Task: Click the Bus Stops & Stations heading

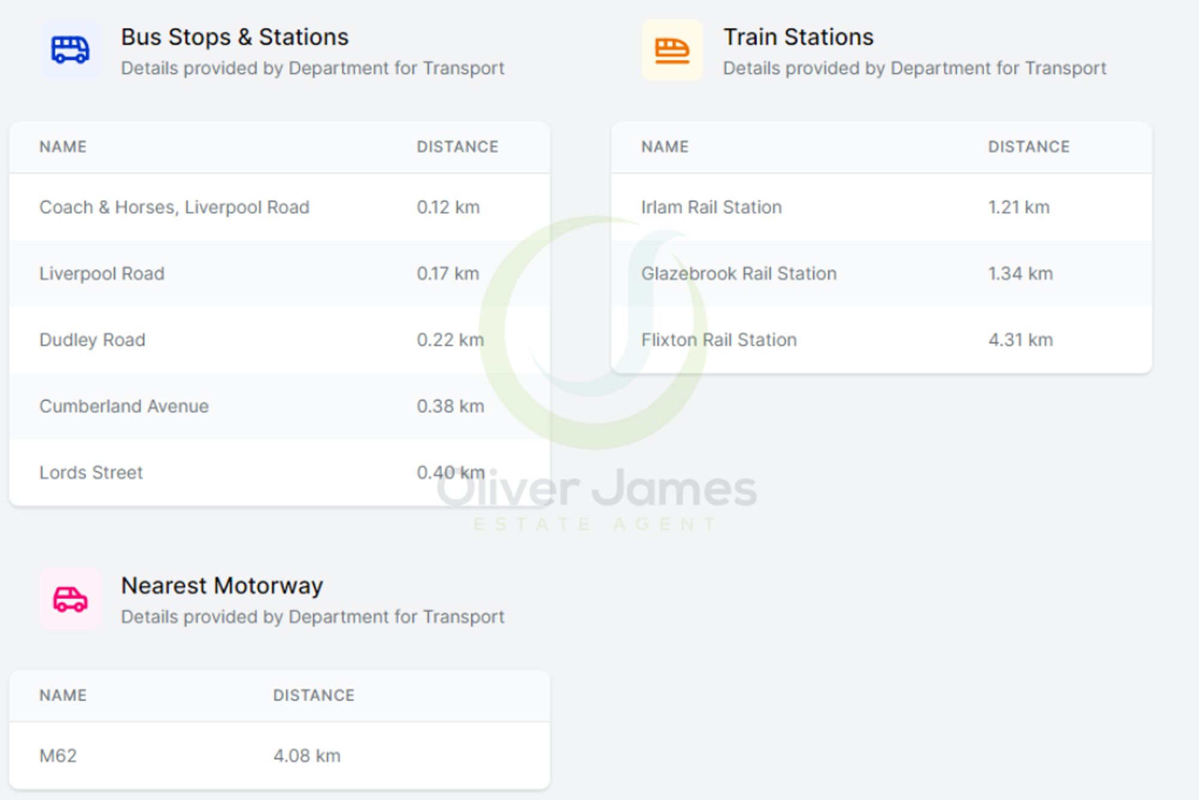Action: tap(234, 37)
